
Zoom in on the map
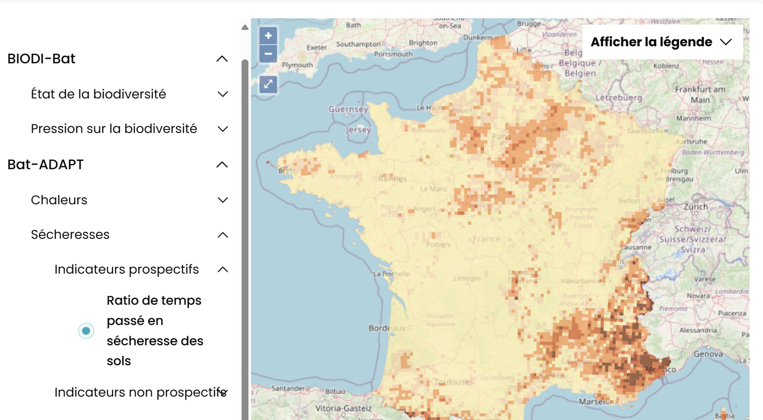268,36
